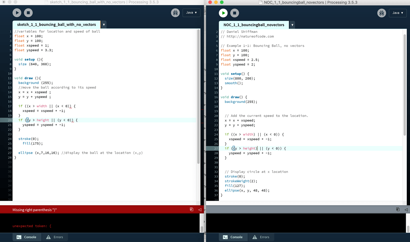Viewport: 410px width, 242px height.
Task: Click the terminal icon on the Console tab
Action: tap(18, 237)
